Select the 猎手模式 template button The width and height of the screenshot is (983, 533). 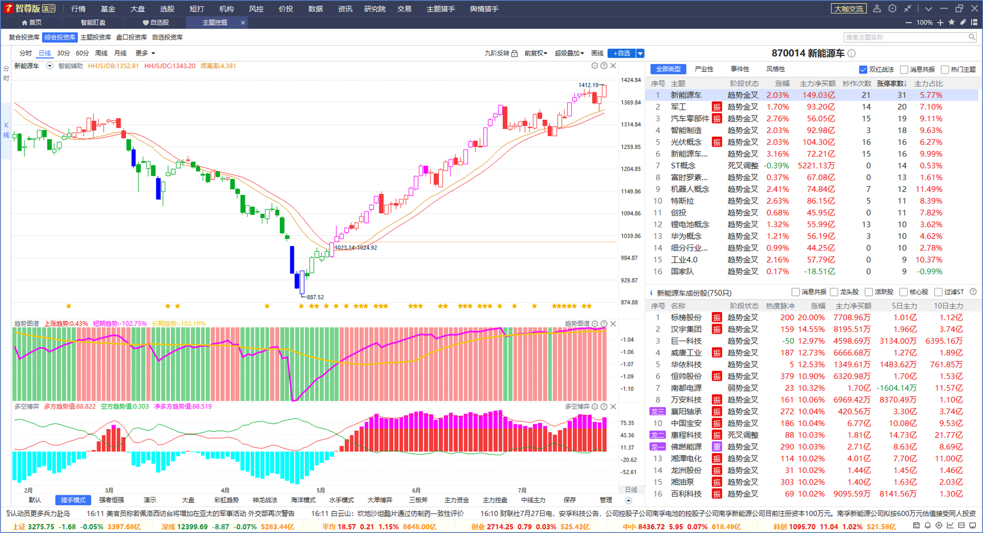point(73,500)
